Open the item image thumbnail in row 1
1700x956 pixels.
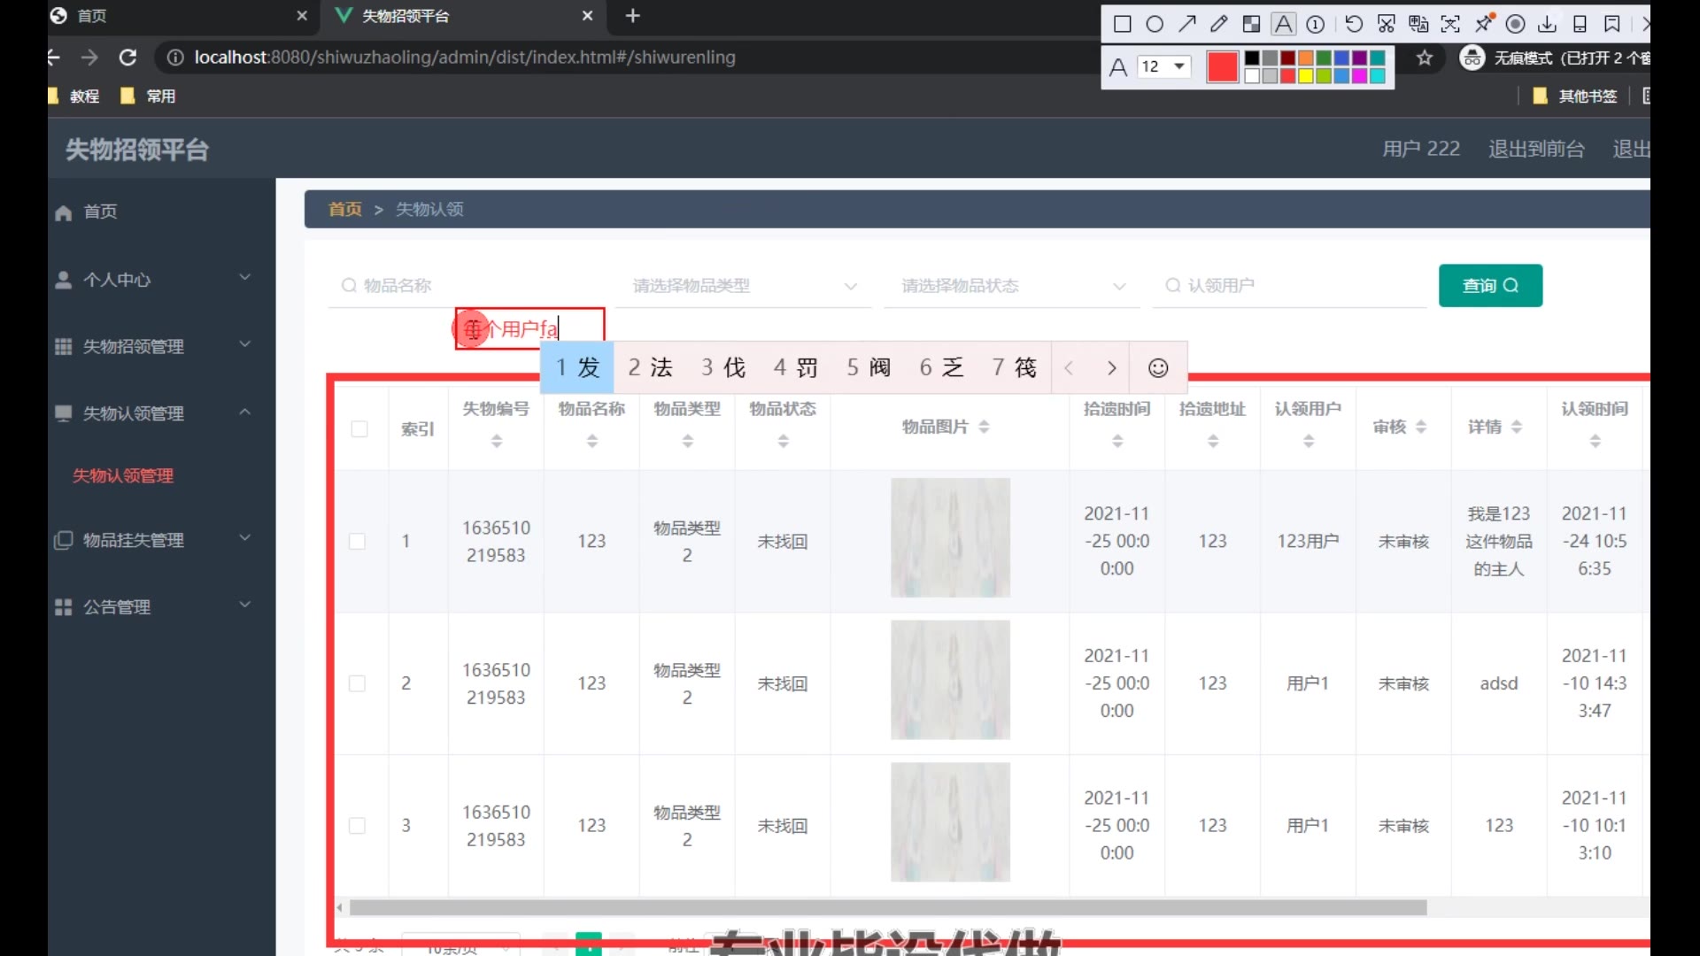pos(950,537)
